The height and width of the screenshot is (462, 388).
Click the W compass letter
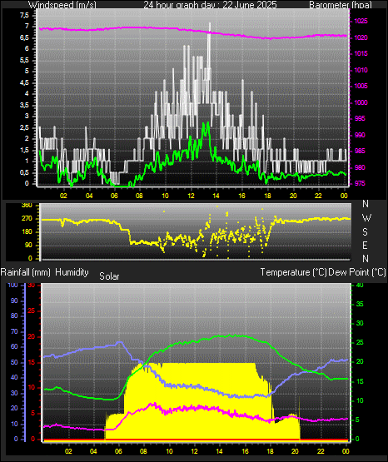[366, 218]
